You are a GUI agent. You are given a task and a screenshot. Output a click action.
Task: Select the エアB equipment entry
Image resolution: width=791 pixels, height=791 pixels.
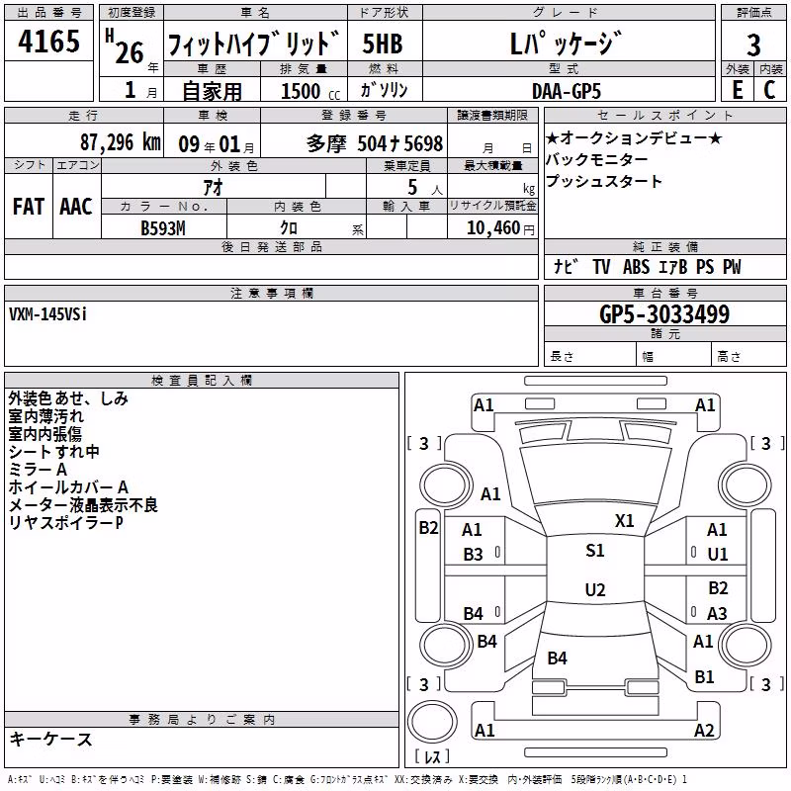pos(673,266)
